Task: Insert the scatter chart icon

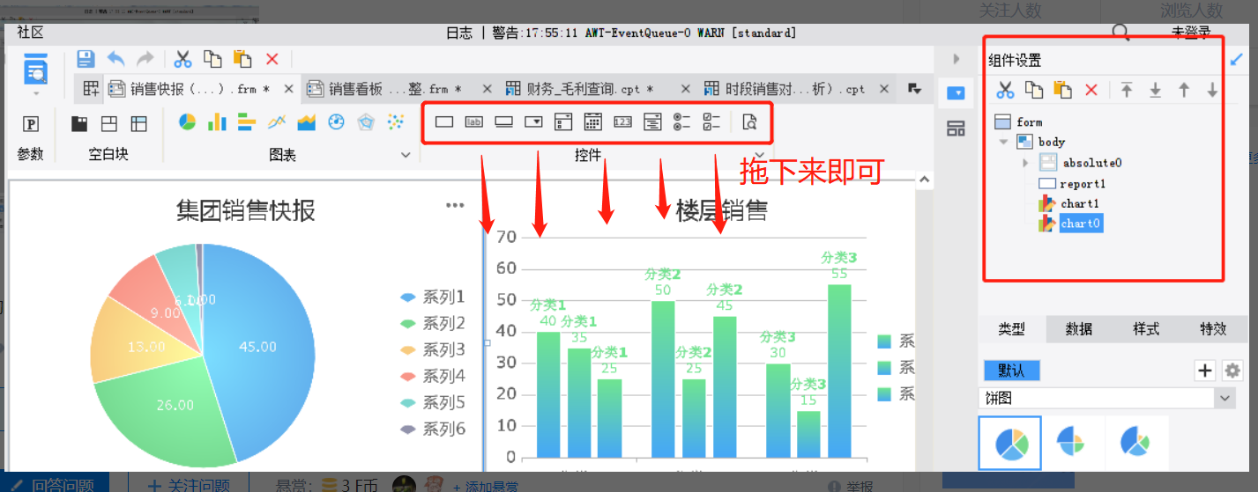Action: [x=396, y=122]
